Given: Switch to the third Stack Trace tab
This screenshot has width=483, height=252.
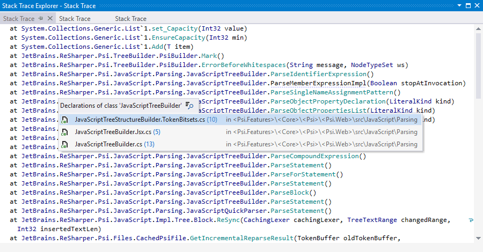Looking at the screenshot, I should coord(130,18).
